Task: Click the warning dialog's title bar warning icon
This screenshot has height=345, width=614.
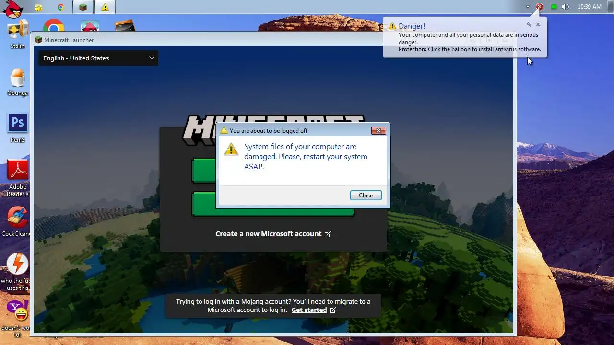Action: tap(224, 130)
